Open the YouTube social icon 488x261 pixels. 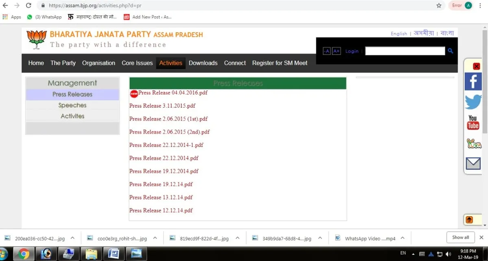[473, 122]
